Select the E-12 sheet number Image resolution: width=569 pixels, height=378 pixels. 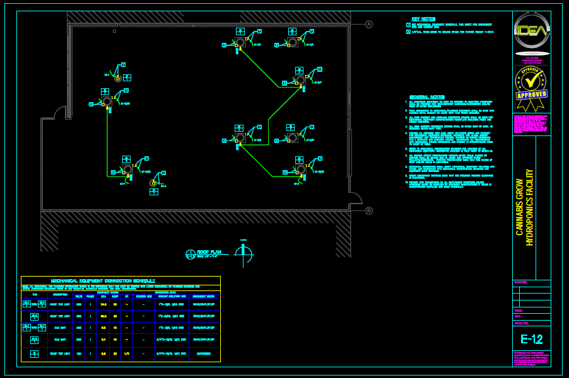531,340
